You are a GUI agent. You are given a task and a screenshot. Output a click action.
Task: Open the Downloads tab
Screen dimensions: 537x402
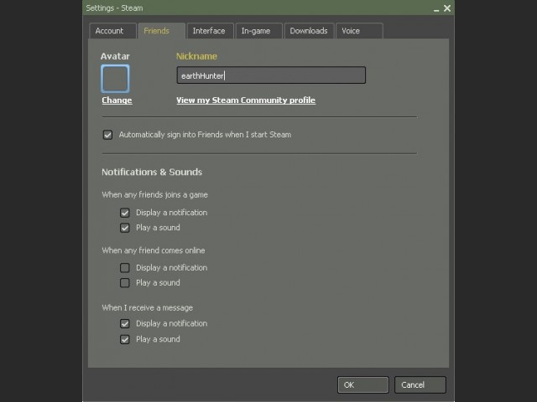pyautogui.click(x=309, y=31)
